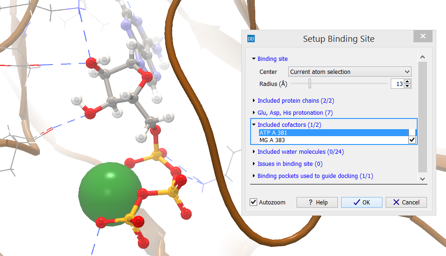
Task: Click the dialog scrollbar up arrow
Action: tap(423, 57)
